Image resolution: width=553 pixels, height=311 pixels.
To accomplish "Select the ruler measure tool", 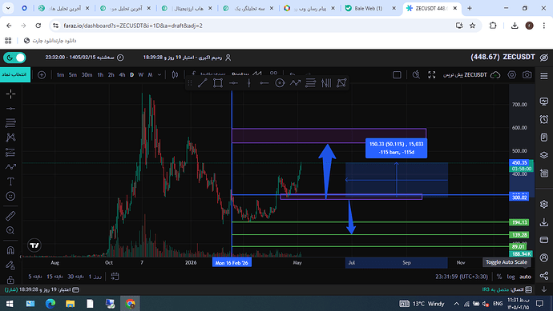I will (x=10, y=216).
